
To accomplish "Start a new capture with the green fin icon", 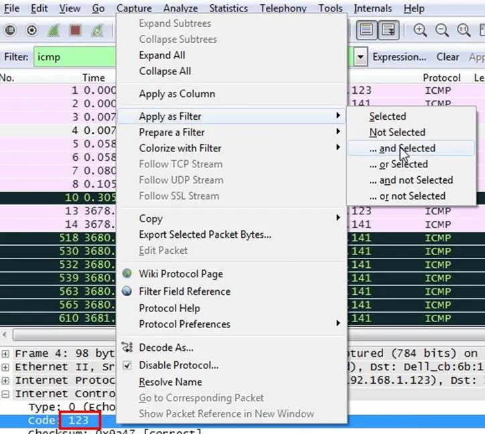I will pyautogui.click(x=54, y=30).
